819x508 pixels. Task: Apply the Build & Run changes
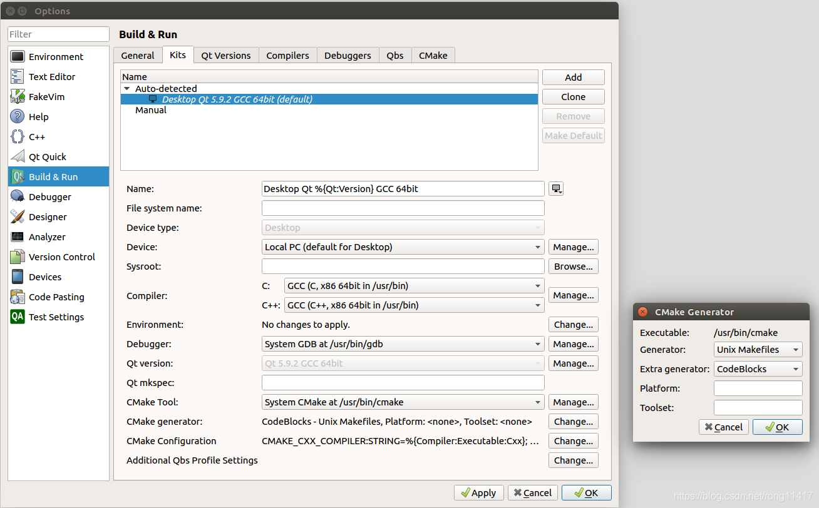(478, 492)
